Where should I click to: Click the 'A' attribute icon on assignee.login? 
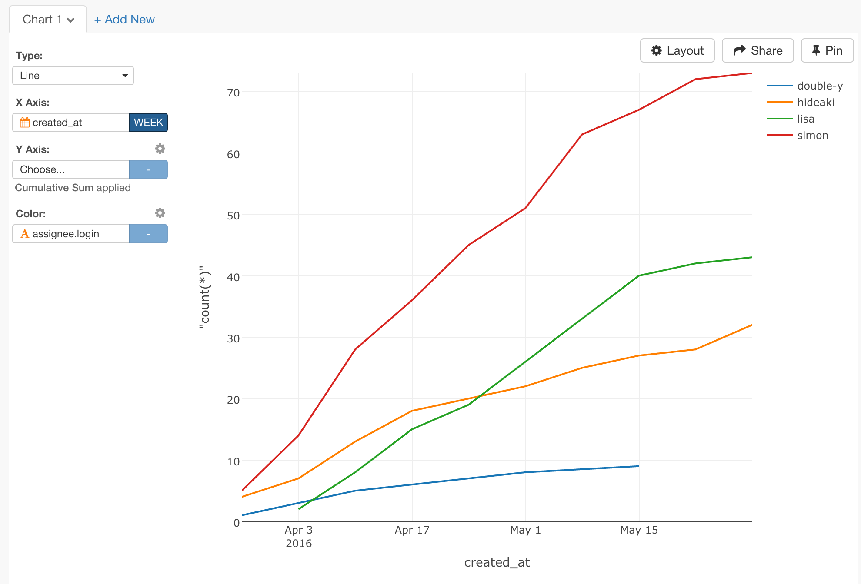tap(25, 234)
